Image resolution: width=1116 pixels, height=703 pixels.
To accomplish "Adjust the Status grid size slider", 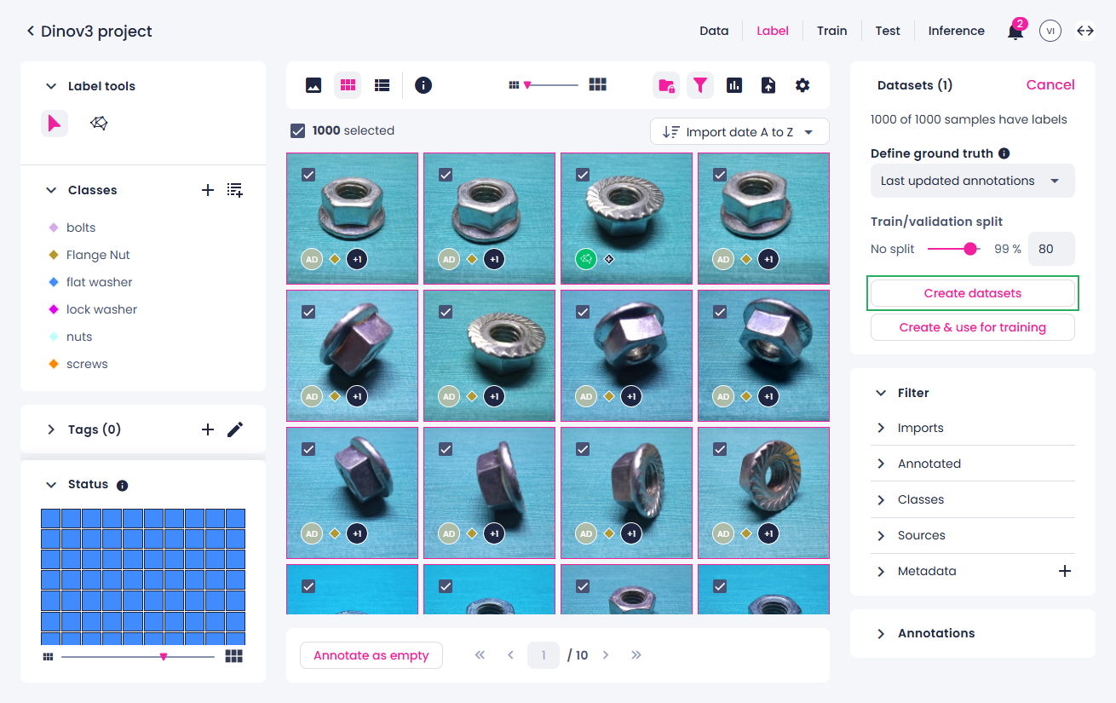I will [x=164, y=656].
